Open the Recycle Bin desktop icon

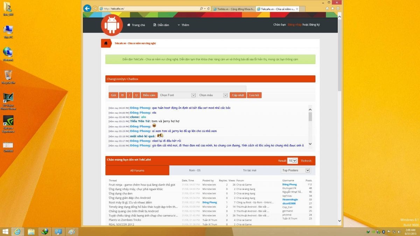tap(8, 77)
